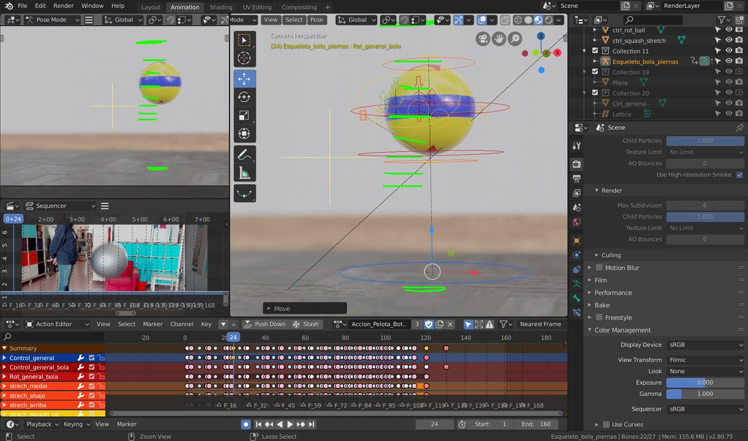Click the current frame field showing 24

[x=434, y=424]
